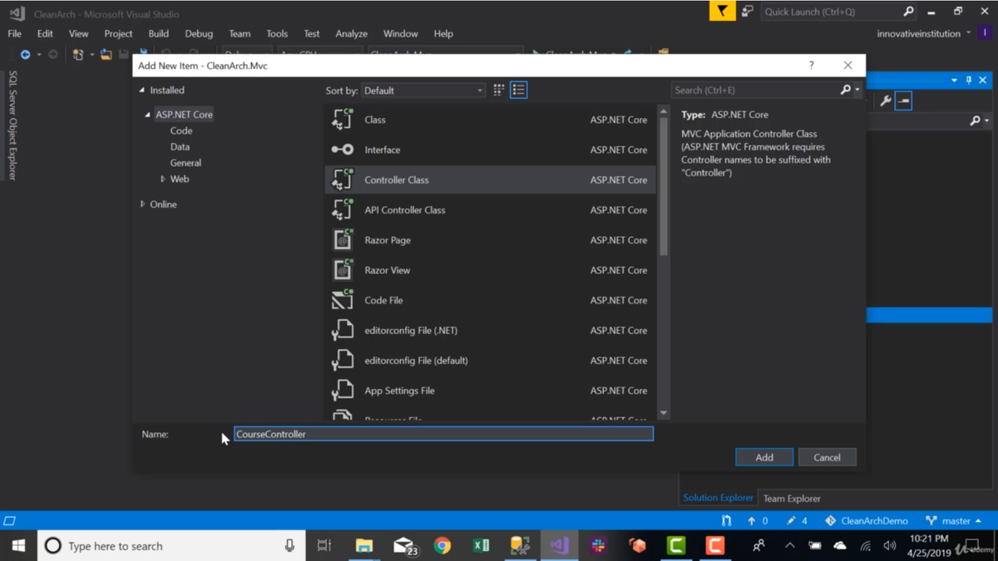The height and width of the screenshot is (561, 998).
Task: Open Excel from the taskbar
Action: tap(481, 546)
